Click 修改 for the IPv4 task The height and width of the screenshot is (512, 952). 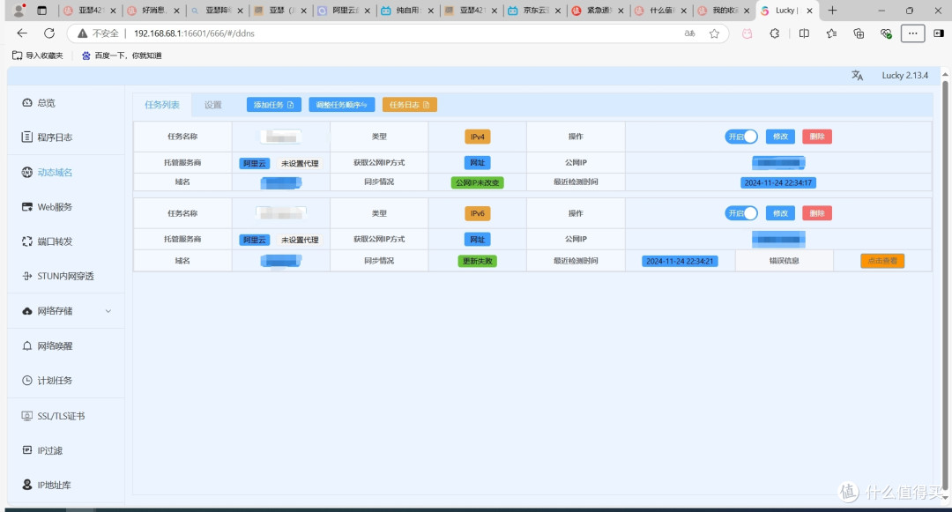tap(780, 137)
